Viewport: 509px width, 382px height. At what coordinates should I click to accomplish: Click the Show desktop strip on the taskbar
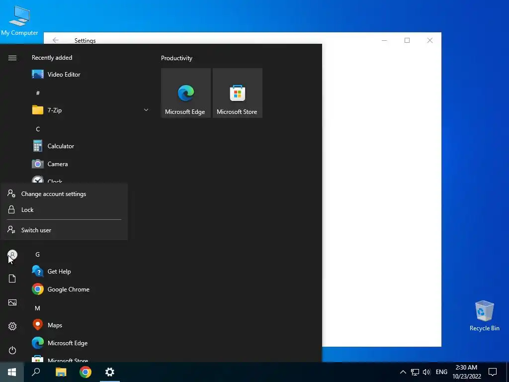508,372
